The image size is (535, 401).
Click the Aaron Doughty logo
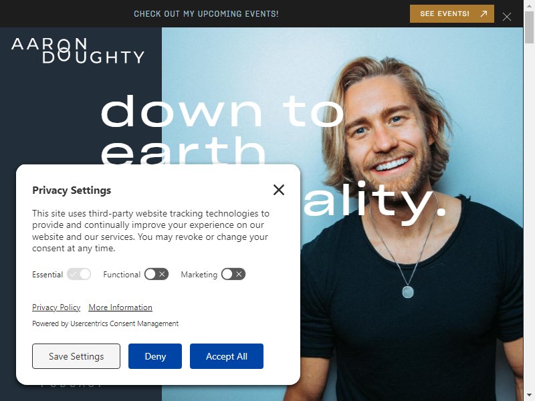[x=78, y=51]
